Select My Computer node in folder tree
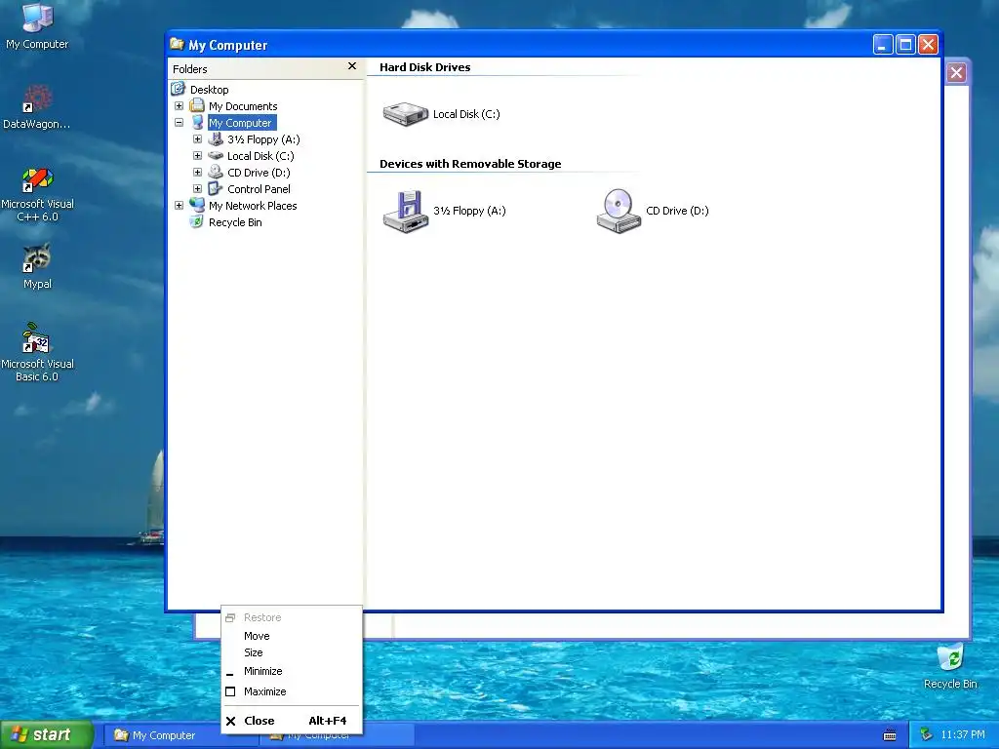Image resolution: width=999 pixels, height=749 pixels. click(240, 123)
